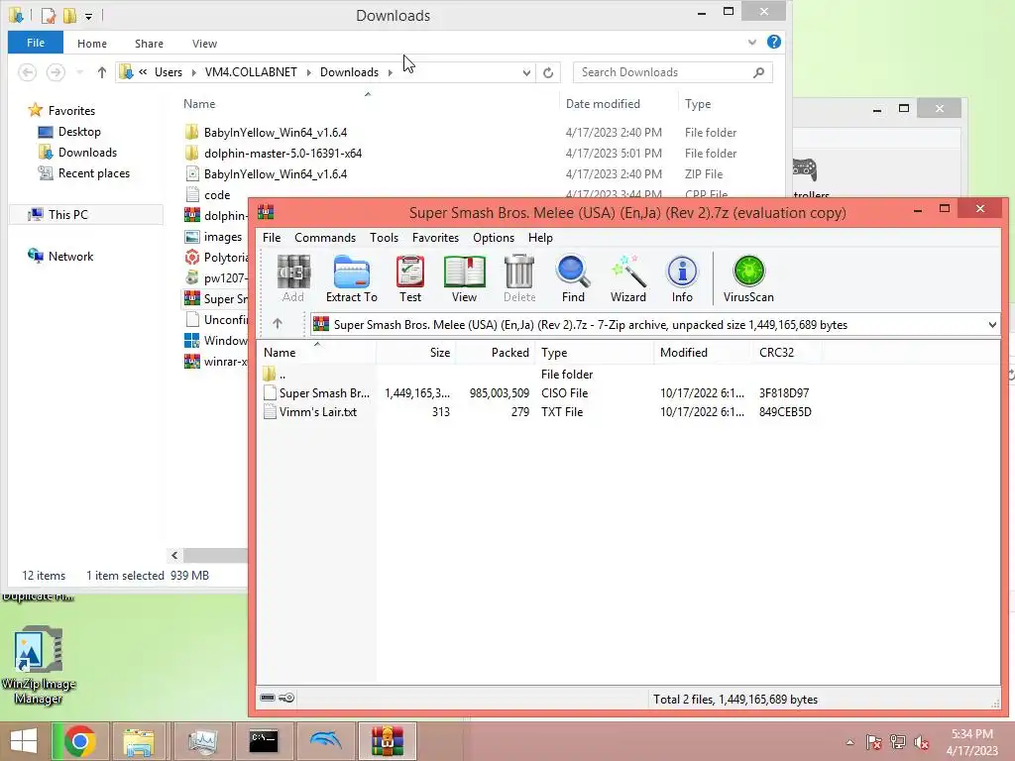Sort archive by CRC32 column header
1015x761 pixels.
coord(787,352)
